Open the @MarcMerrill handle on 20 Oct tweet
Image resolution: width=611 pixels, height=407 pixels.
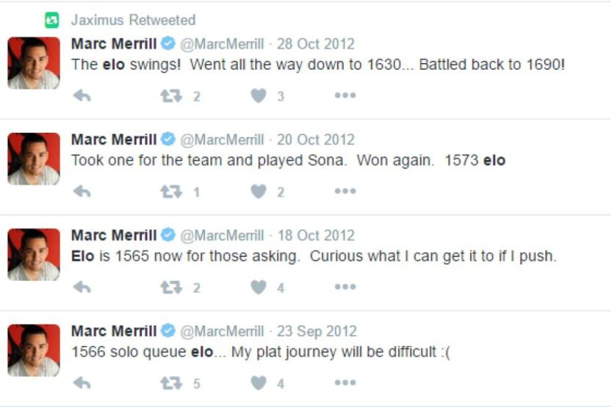point(222,139)
